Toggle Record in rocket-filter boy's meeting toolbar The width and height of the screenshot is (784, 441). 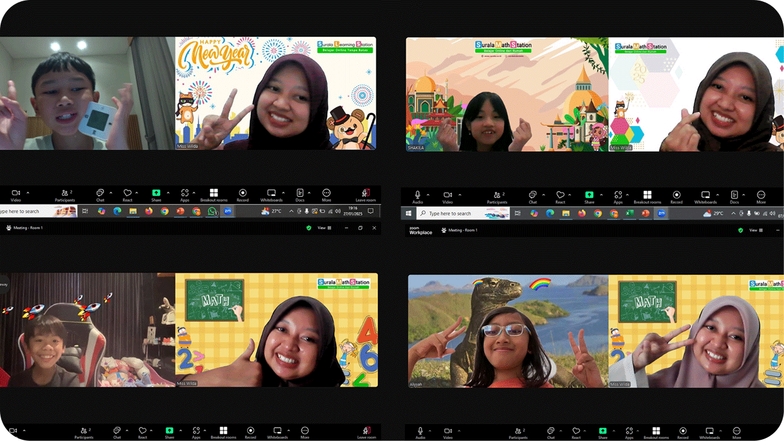(x=250, y=433)
